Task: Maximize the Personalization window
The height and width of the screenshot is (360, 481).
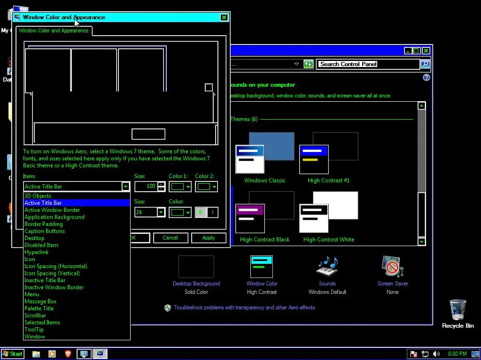Action: (x=417, y=51)
